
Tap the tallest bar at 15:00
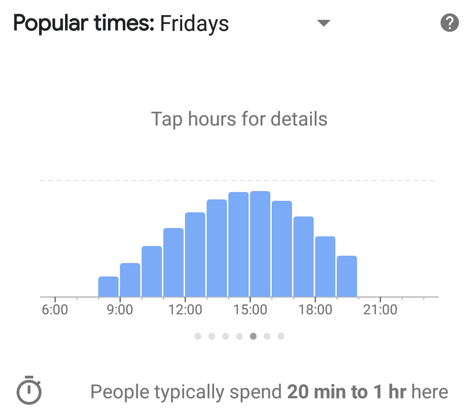[x=260, y=244]
